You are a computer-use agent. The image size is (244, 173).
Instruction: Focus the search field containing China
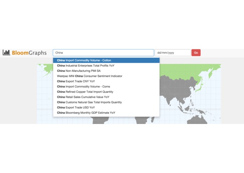(x=103, y=53)
